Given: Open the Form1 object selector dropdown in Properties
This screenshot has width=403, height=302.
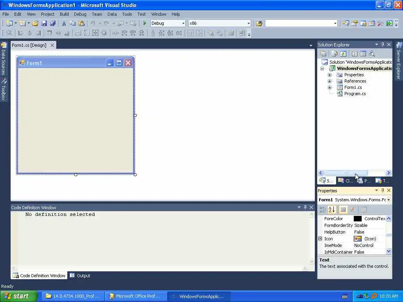Looking at the screenshot, I should 388,200.
